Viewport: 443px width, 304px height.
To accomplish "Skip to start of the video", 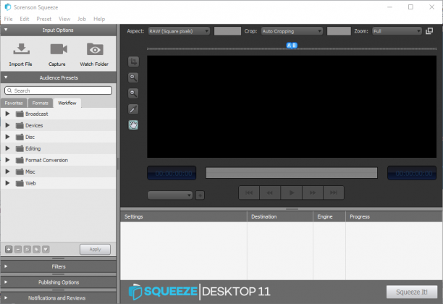I will (249, 193).
